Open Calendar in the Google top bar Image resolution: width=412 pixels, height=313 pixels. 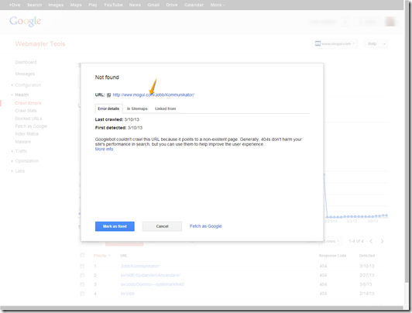194,5
